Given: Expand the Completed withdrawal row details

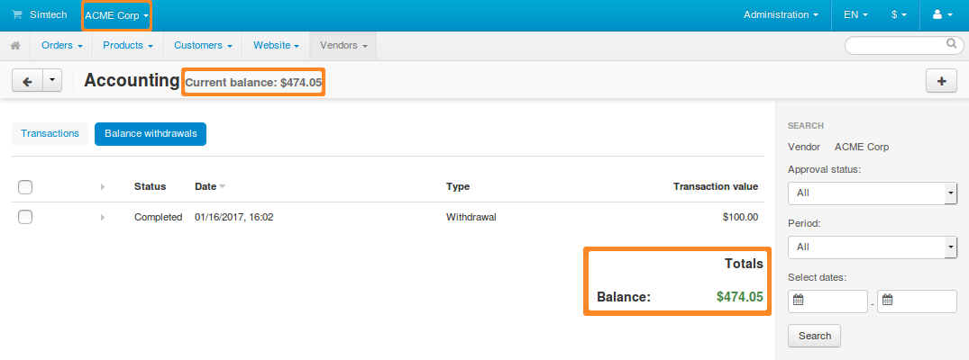Looking at the screenshot, I should (103, 218).
